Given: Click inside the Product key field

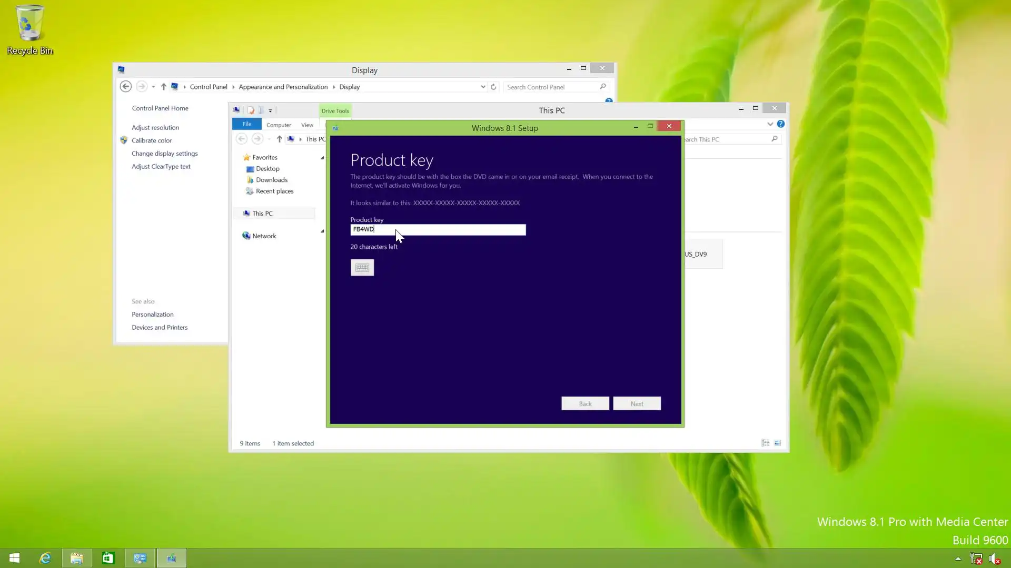Looking at the screenshot, I should pos(448,230).
